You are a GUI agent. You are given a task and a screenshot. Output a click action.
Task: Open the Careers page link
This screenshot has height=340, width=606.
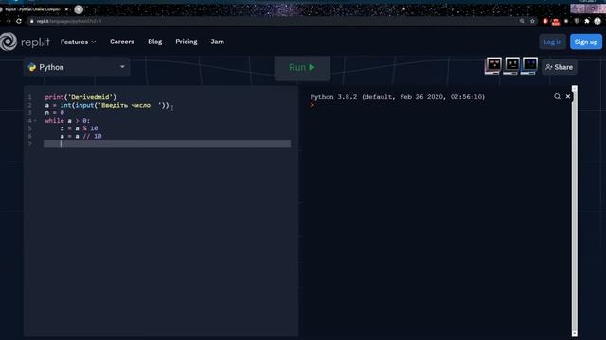[122, 42]
